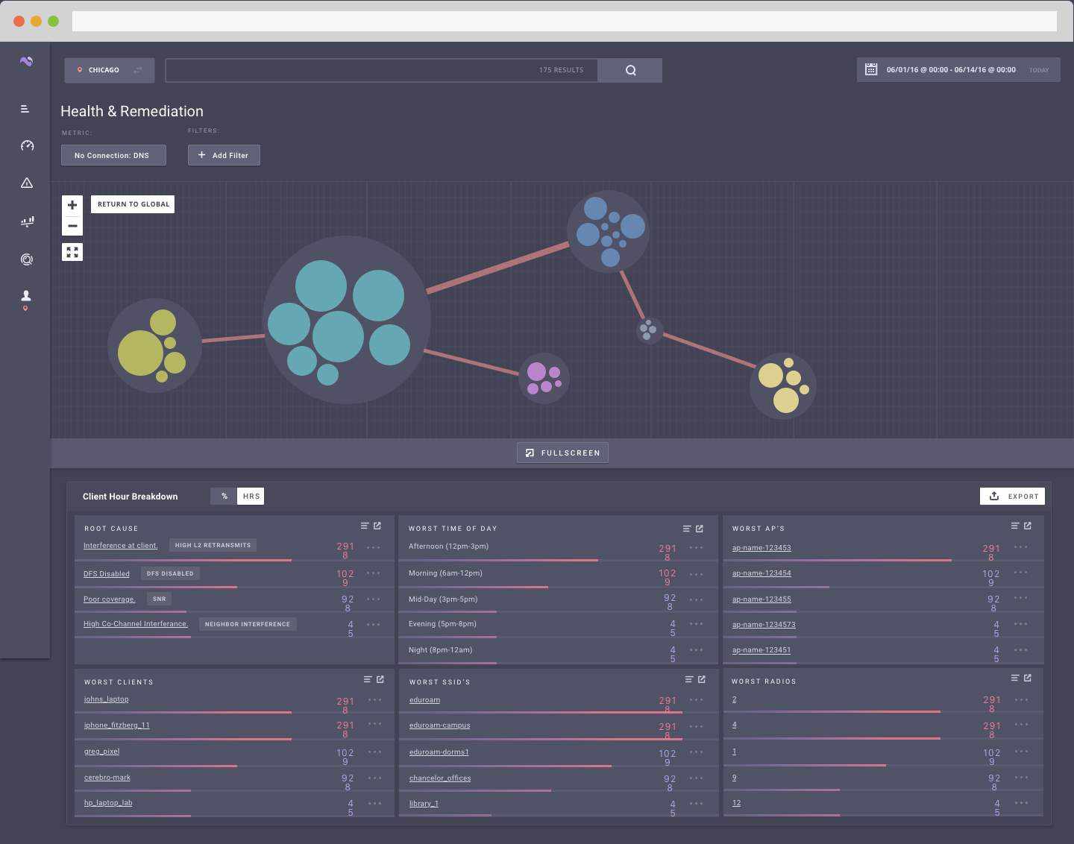Open the Poor coverage link
1074x844 pixels.
click(110, 599)
